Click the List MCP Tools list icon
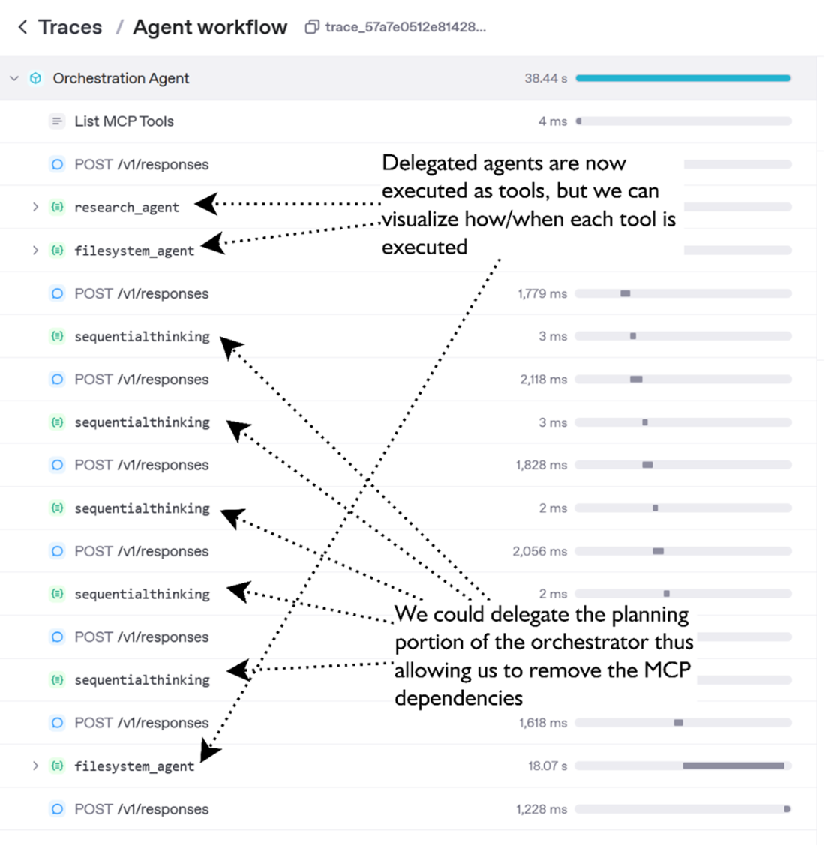The height and width of the screenshot is (846, 825). click(x=57, y=121)
